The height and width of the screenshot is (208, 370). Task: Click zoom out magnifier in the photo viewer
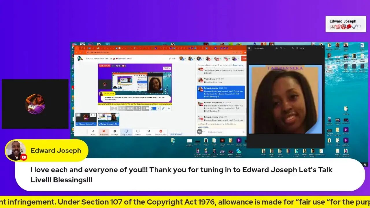(x=293, y=48)
